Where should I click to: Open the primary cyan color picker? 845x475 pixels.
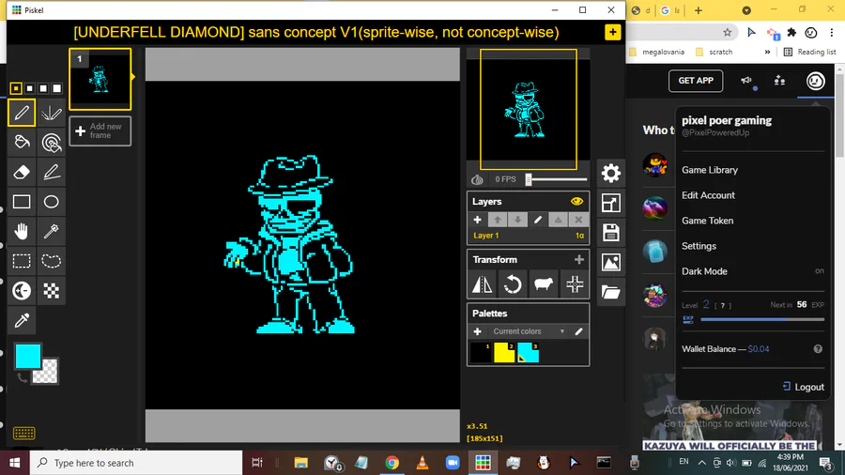(x=28, y=356)
